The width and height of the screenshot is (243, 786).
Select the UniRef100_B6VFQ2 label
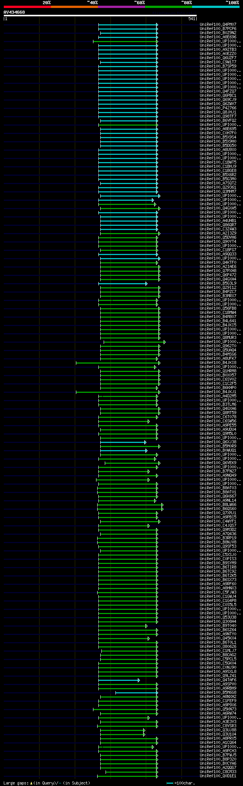tap(218, 120)
